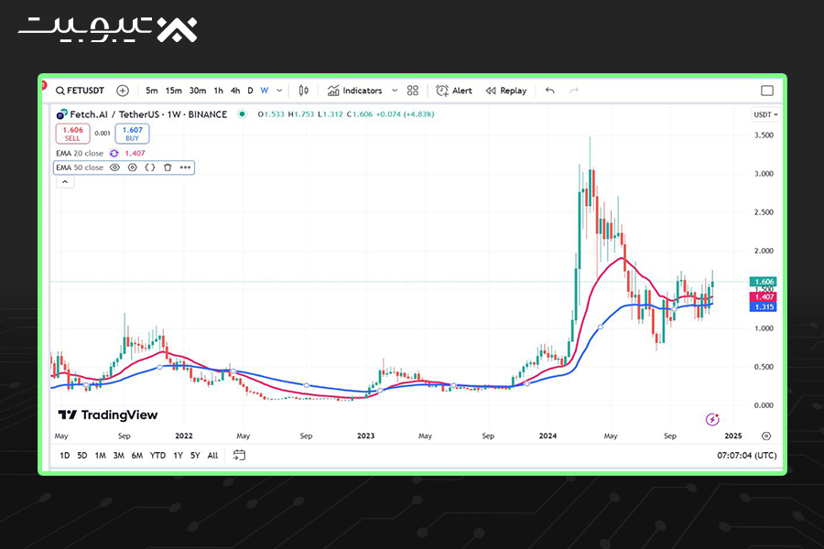Click the 1.607 BUY button
The image size is (824, 549).
point(133,134)
